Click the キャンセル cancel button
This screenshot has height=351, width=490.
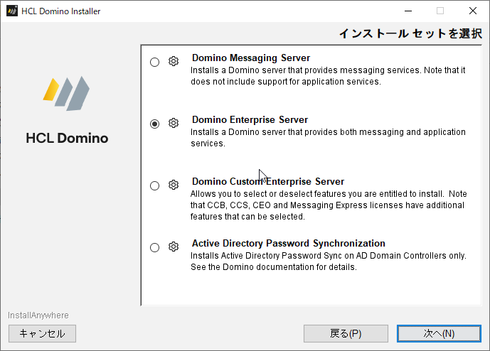[42, 333]
